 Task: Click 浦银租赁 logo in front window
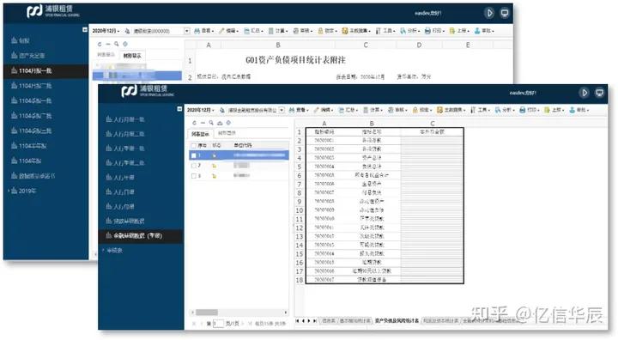pyautogui.click(x=148, y=91)
